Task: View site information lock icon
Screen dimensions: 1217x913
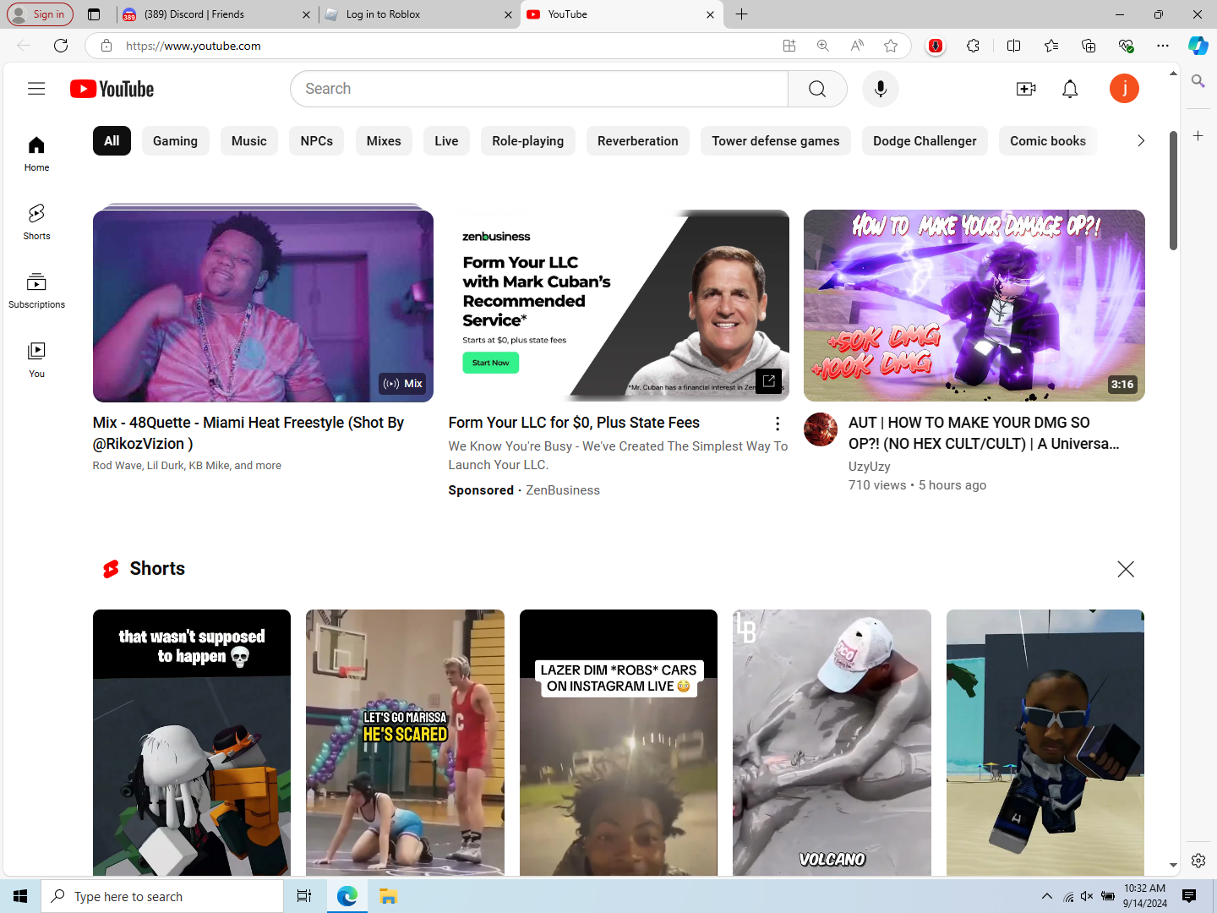Action: point(106,46)
